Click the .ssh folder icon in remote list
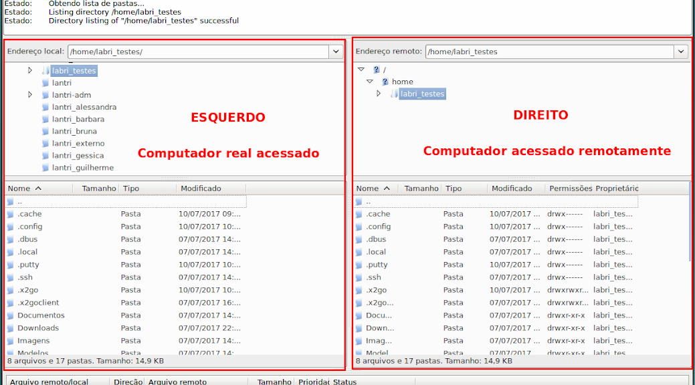This screenshot has width=695, height=385. 359,277
